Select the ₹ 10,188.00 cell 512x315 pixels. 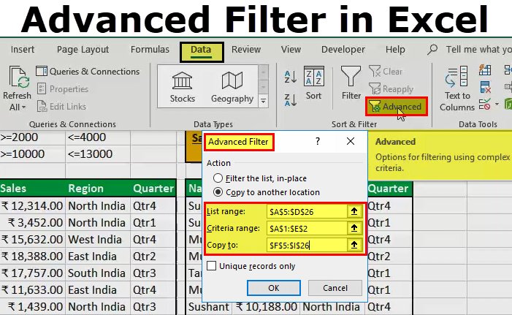point(267,306)
